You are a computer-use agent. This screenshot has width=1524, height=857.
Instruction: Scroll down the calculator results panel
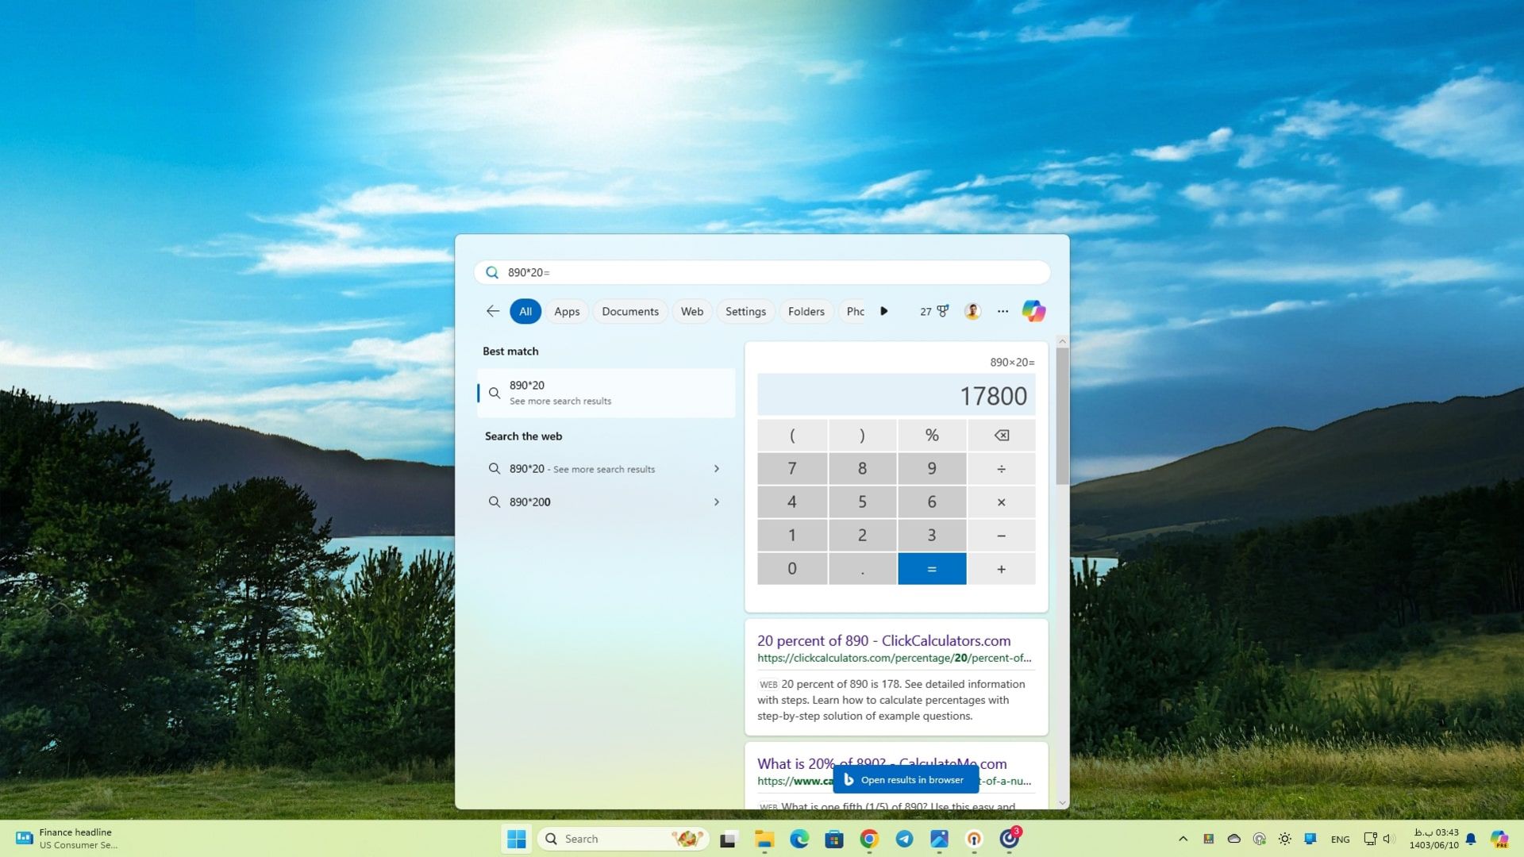[x=1062, y=802]
